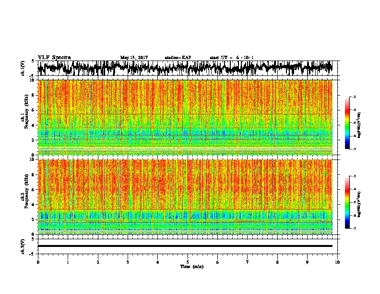
Task: Click the '4' minute tick label
Action: [158, 262]
